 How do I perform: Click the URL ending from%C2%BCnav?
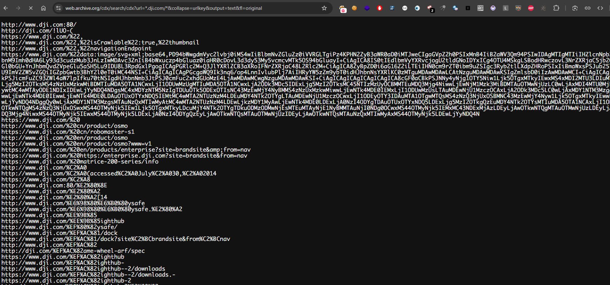click(116, 239)
